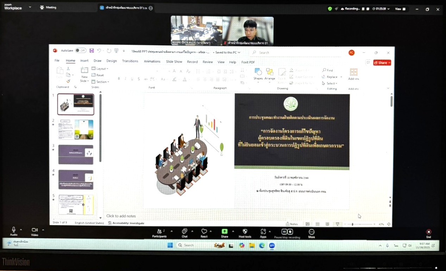Mute microphone with the Zoom Audio button

click(13, 230)
